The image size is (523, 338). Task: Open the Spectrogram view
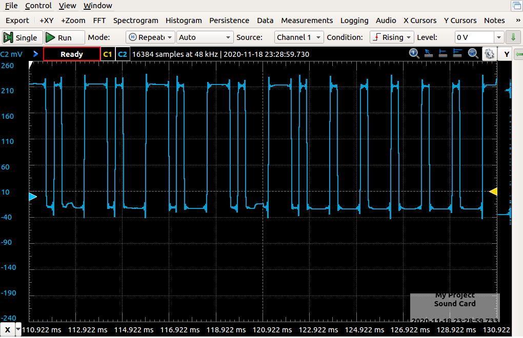click(x=135, y=20)
